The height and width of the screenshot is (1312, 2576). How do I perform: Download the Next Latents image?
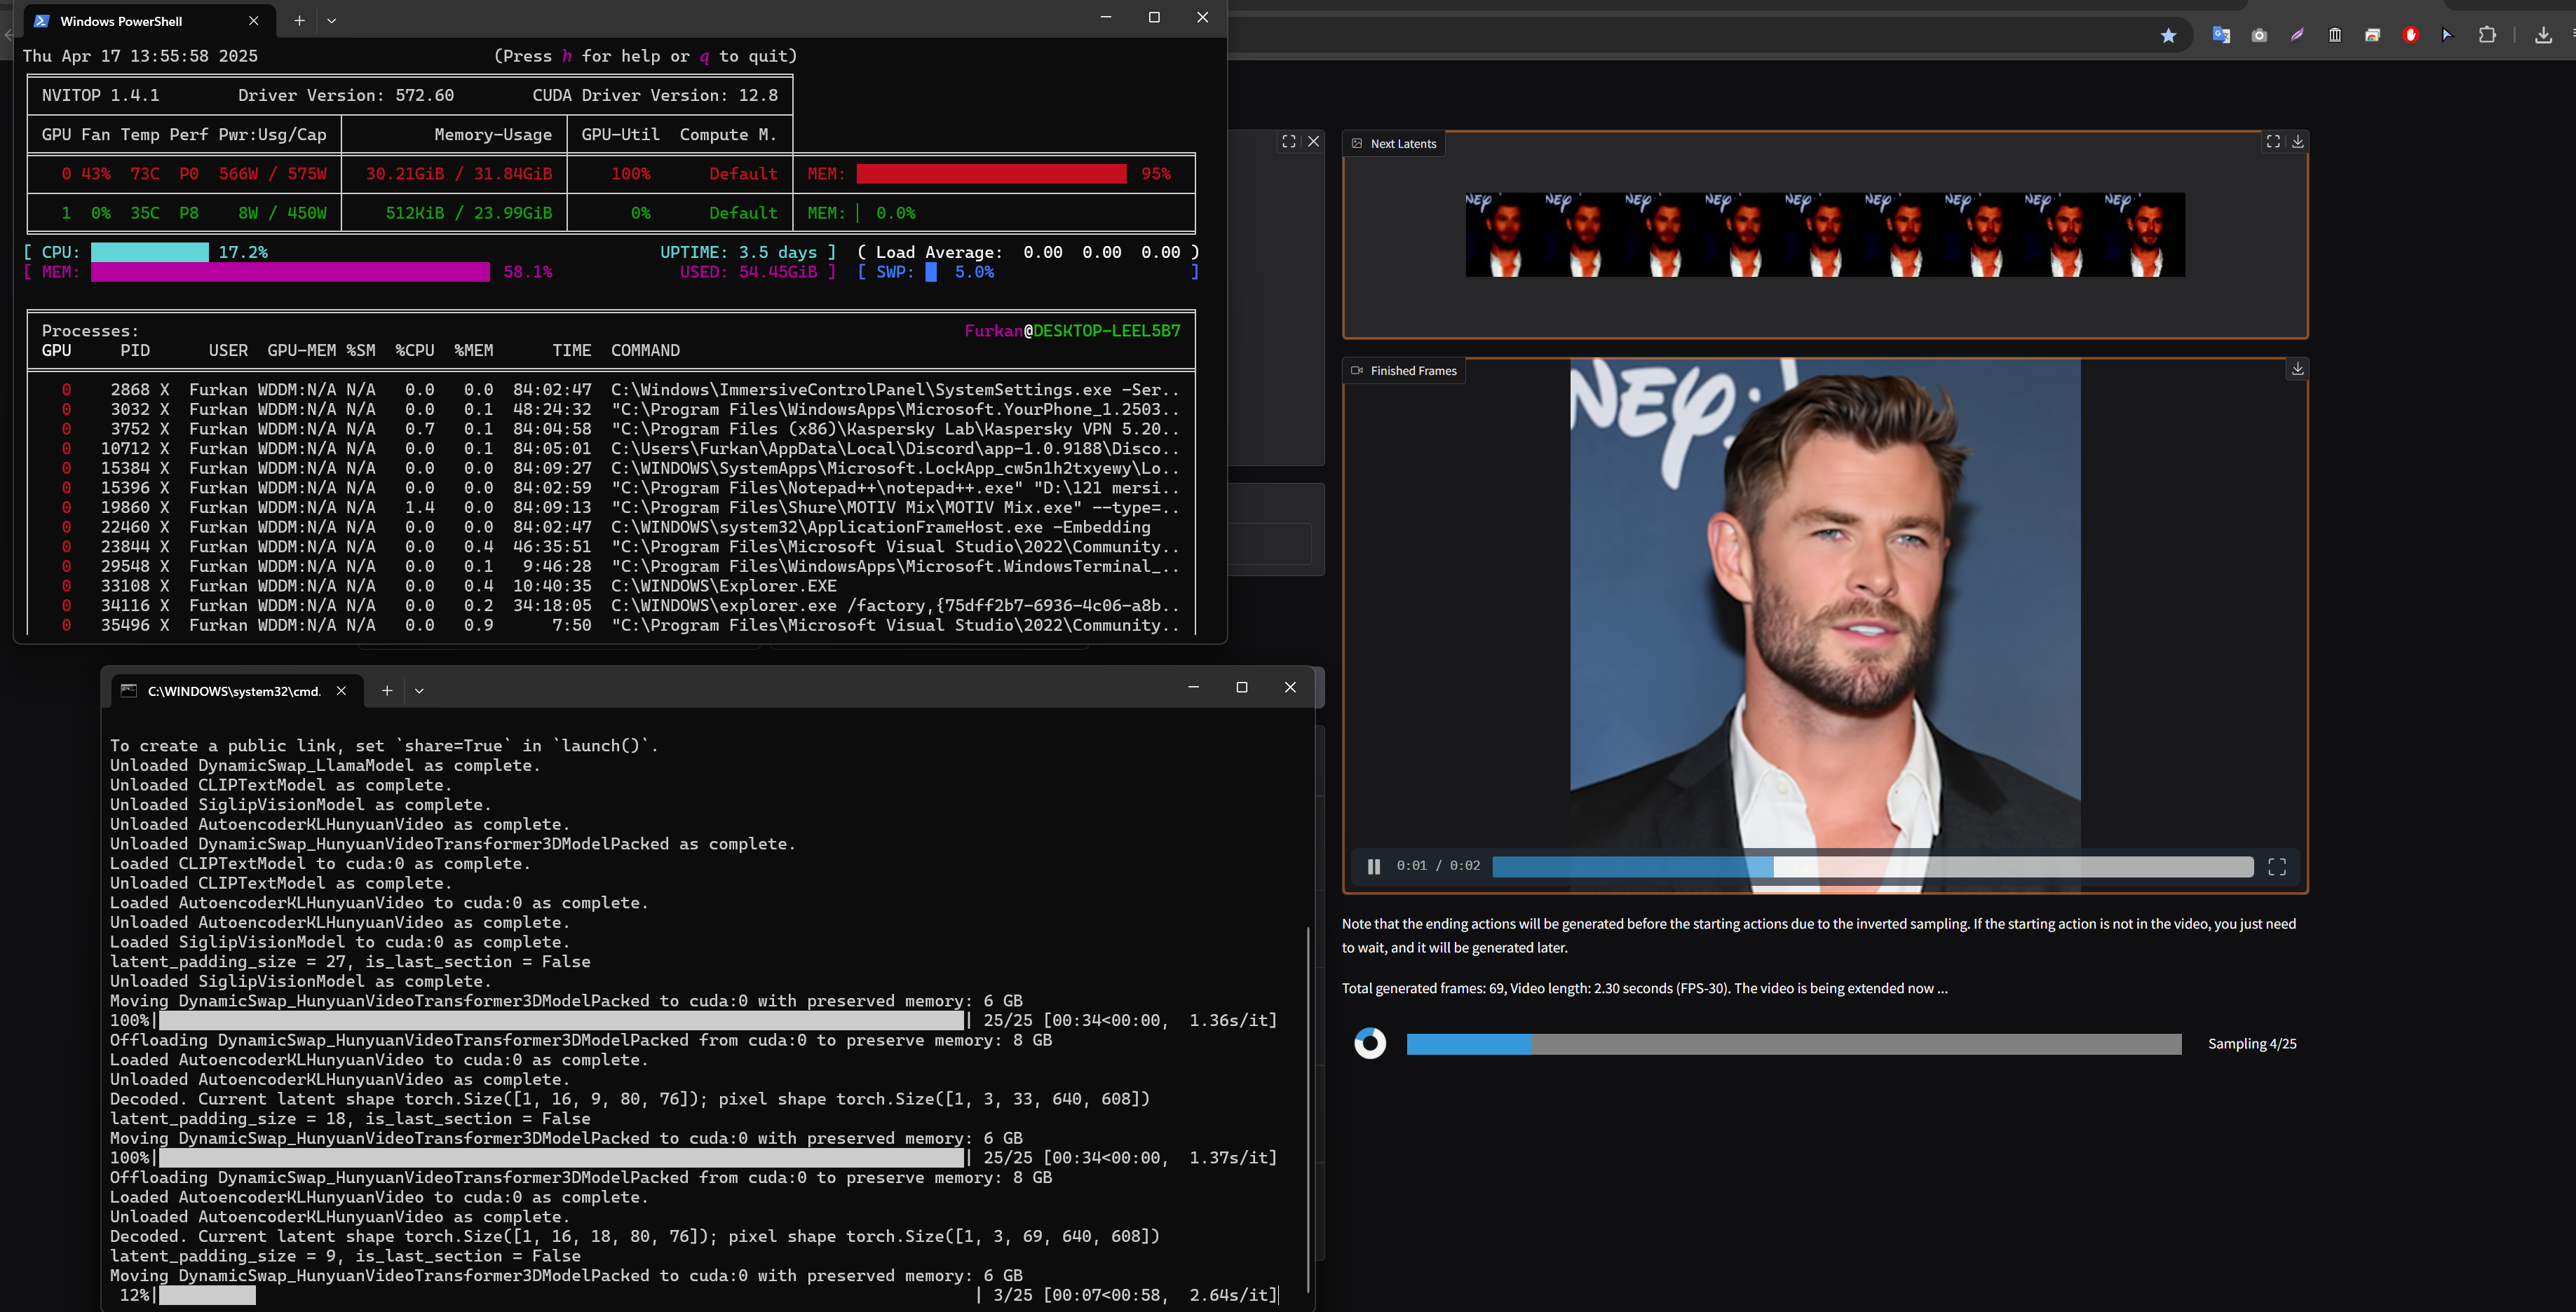tap(2298, 141)
